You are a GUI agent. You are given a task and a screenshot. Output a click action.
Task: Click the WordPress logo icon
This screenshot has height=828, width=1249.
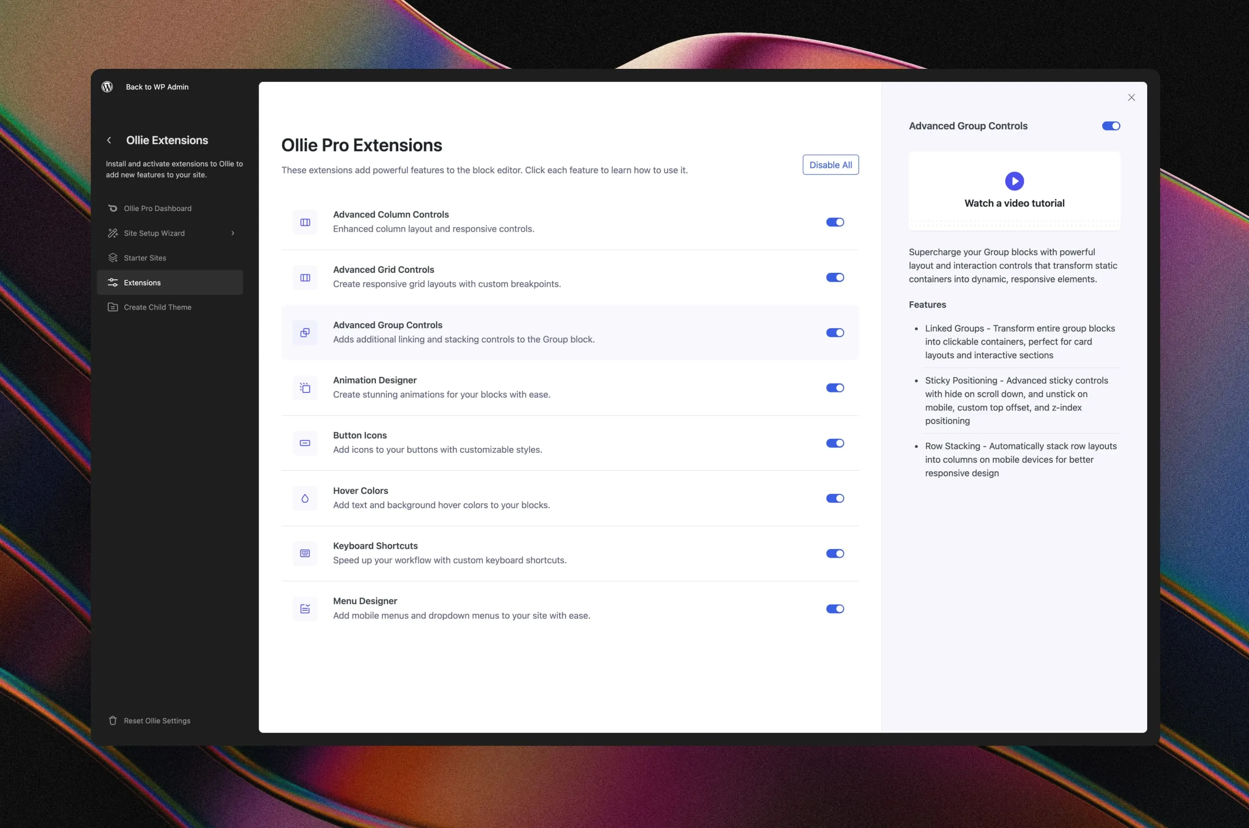pos(107,87)
